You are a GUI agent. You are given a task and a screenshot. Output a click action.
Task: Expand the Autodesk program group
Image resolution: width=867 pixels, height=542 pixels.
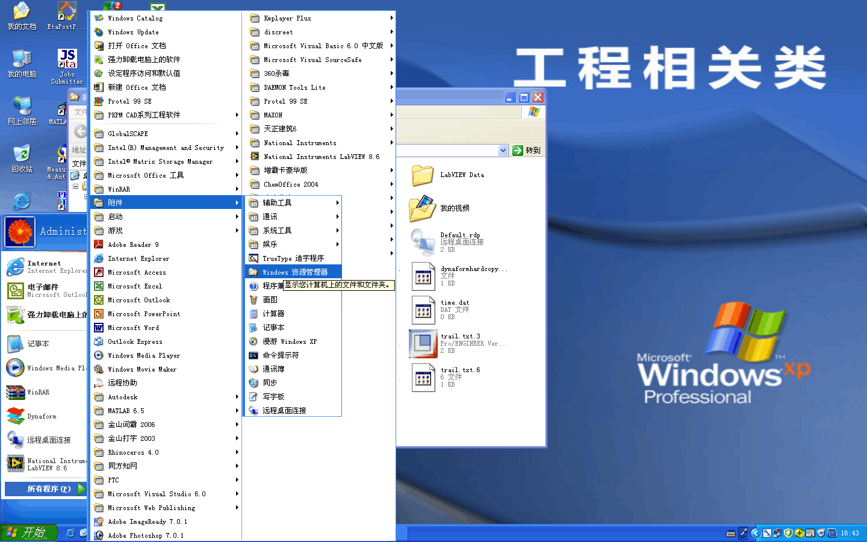pos(166,397)
